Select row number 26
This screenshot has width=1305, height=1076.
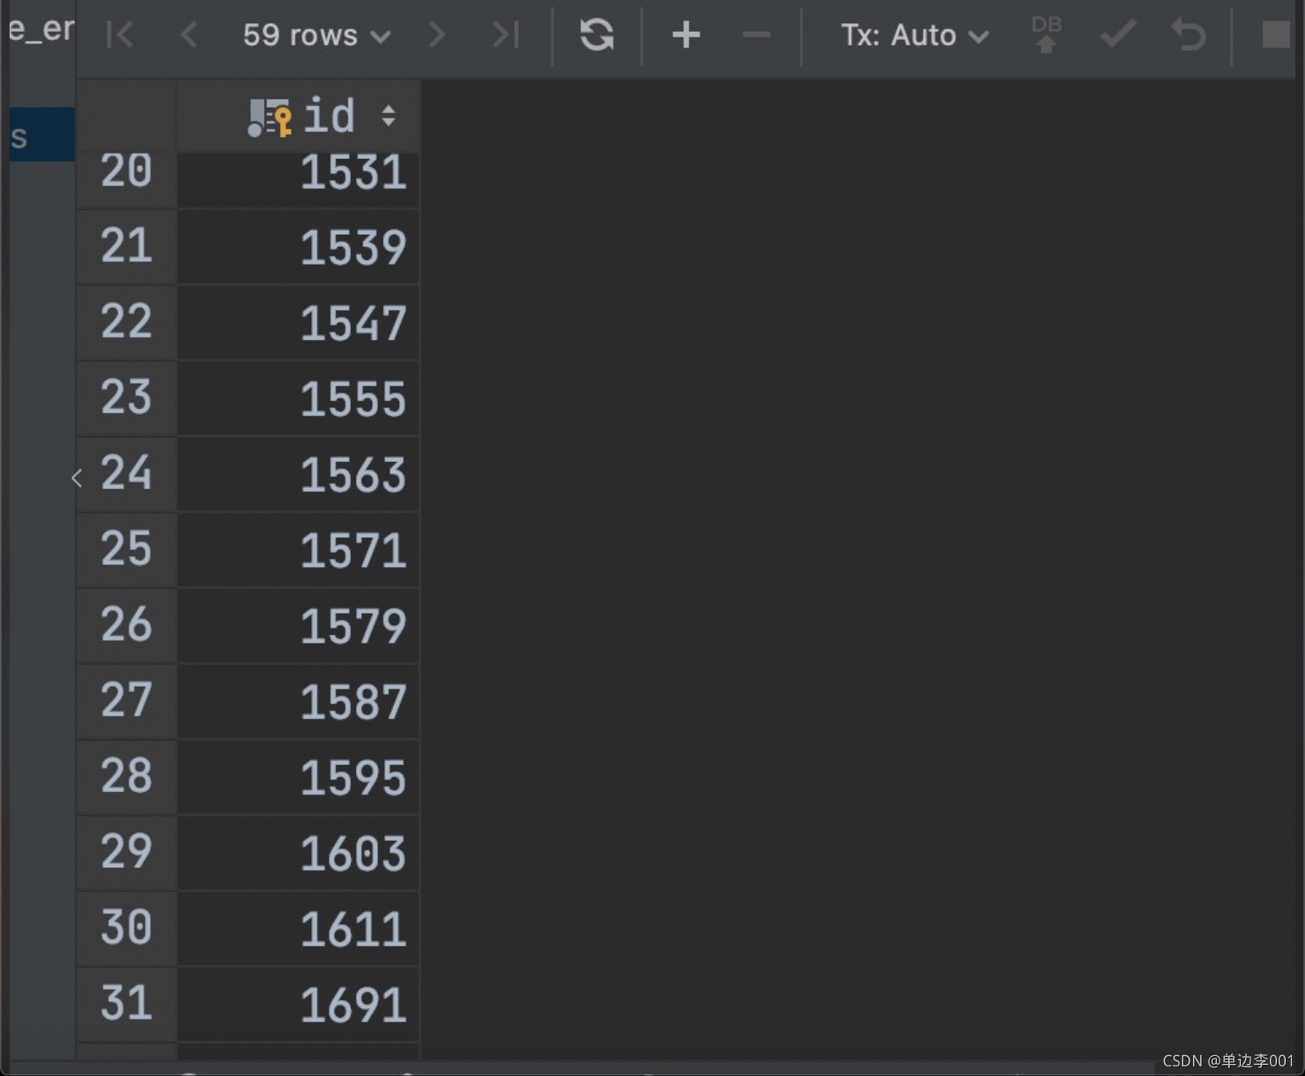pyautogui.click(x=126, y=626)
